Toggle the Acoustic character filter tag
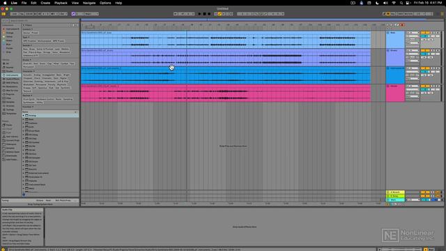Image resolution: width=446 pixels, height=251 pixels. [28, 75]
